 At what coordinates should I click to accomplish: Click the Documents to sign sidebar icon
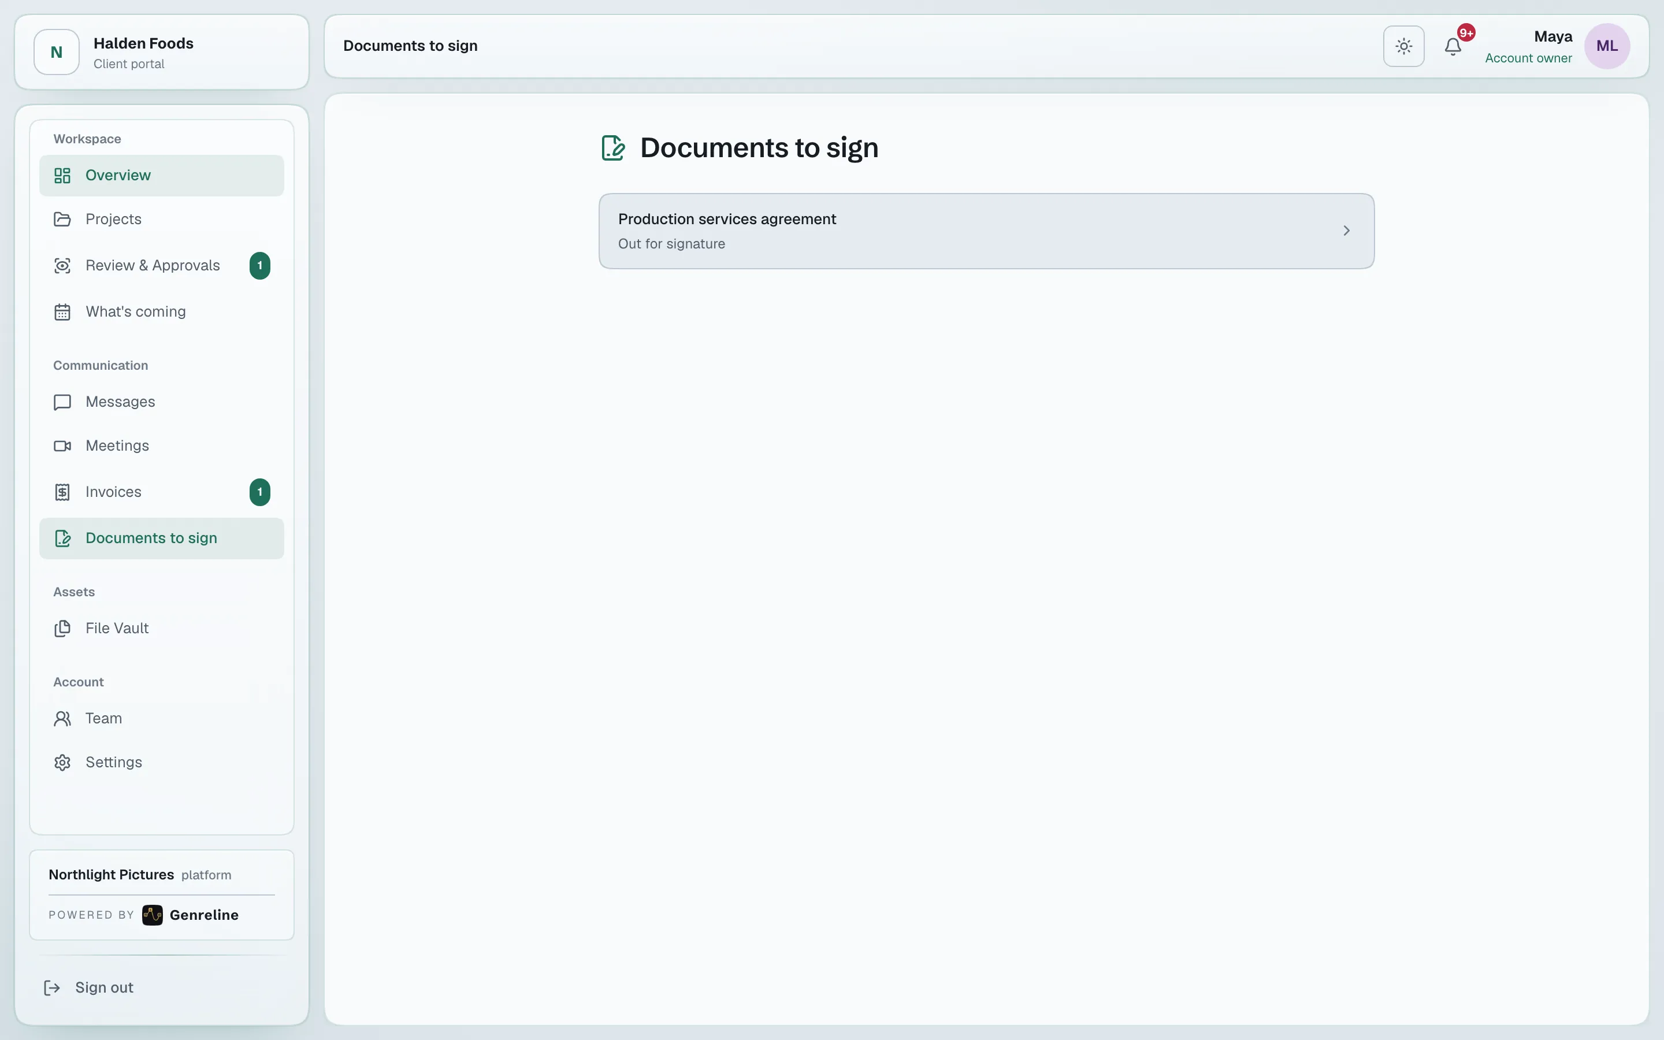click(62, 538)
